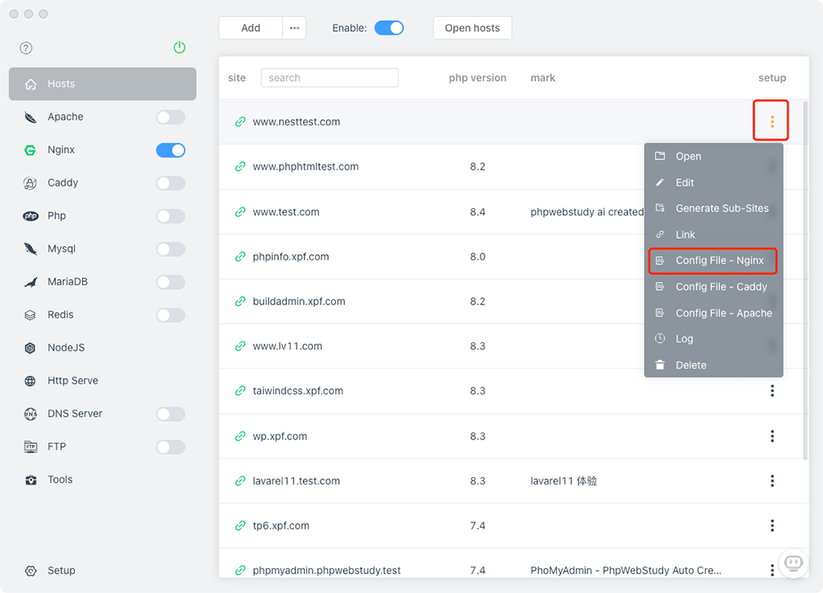Screen dimensions: 823x593
Task: Click the buildadmin.xpf.com site name
Action: pos(299,302)
